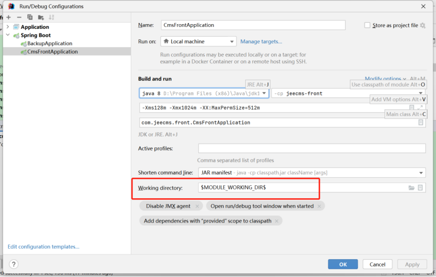This screenshot has height=277, width=436.
Task: Open the java 8 JRE dropdown
Action: pyautogui.click(x=204, y=93)
